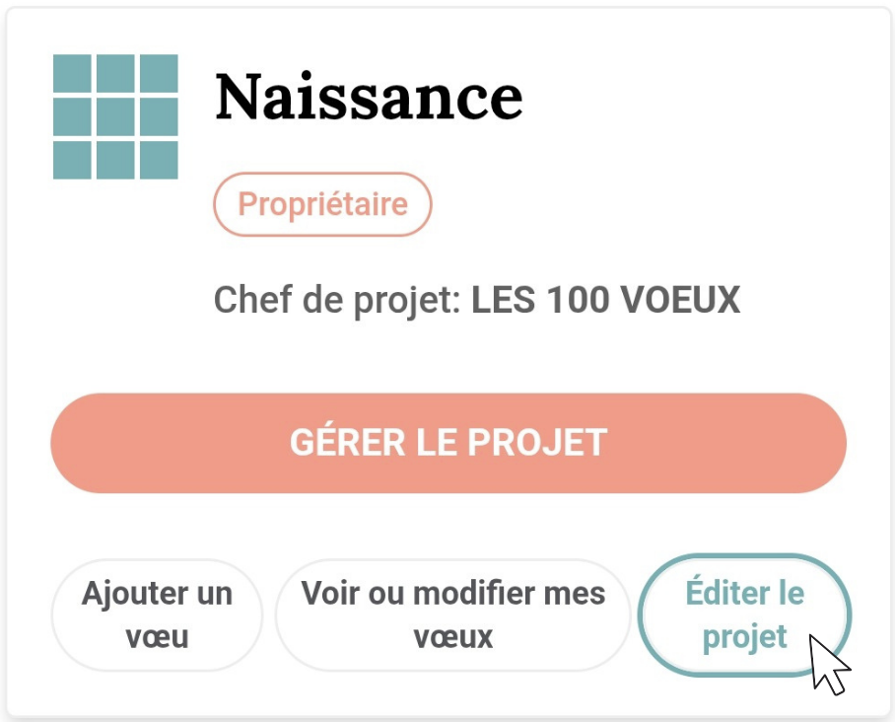The height and width of the screenshot is (722, 895).
Task: Open the Naissance project title
Action: click(369, 97)
